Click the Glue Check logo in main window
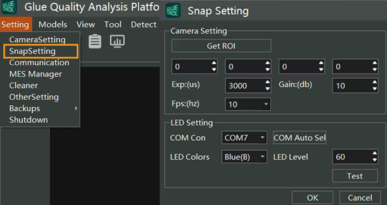This screenshot has width=387, height=205. coord(9,7)
